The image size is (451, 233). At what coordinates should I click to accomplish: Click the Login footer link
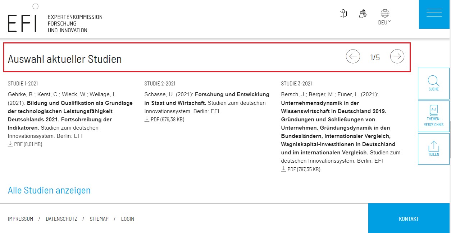(127, 219)
